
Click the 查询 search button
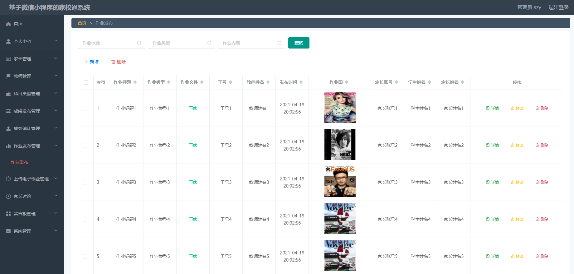[x=299, y=43]
